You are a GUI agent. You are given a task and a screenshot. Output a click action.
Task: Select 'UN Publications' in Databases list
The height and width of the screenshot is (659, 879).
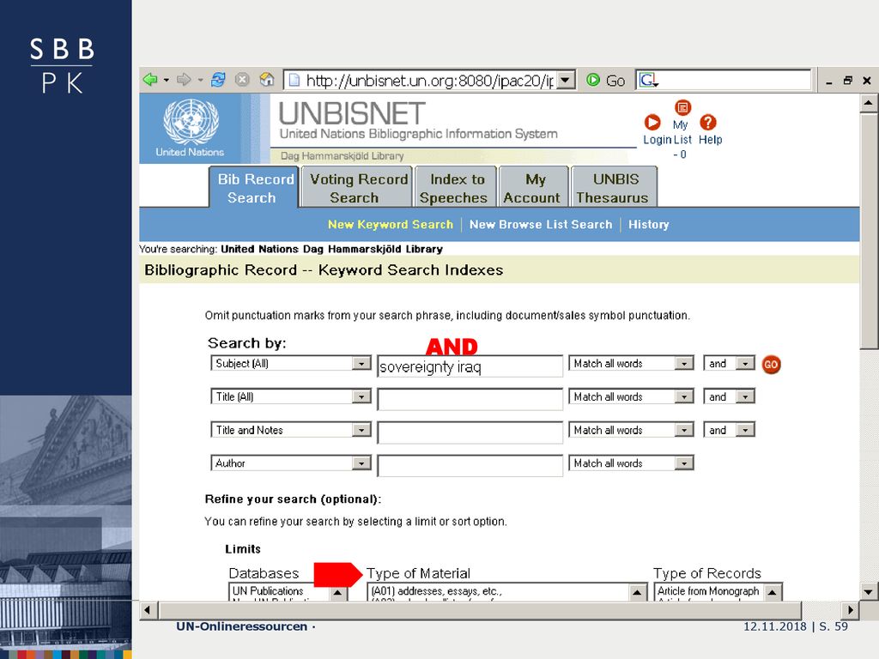[268, 591]
